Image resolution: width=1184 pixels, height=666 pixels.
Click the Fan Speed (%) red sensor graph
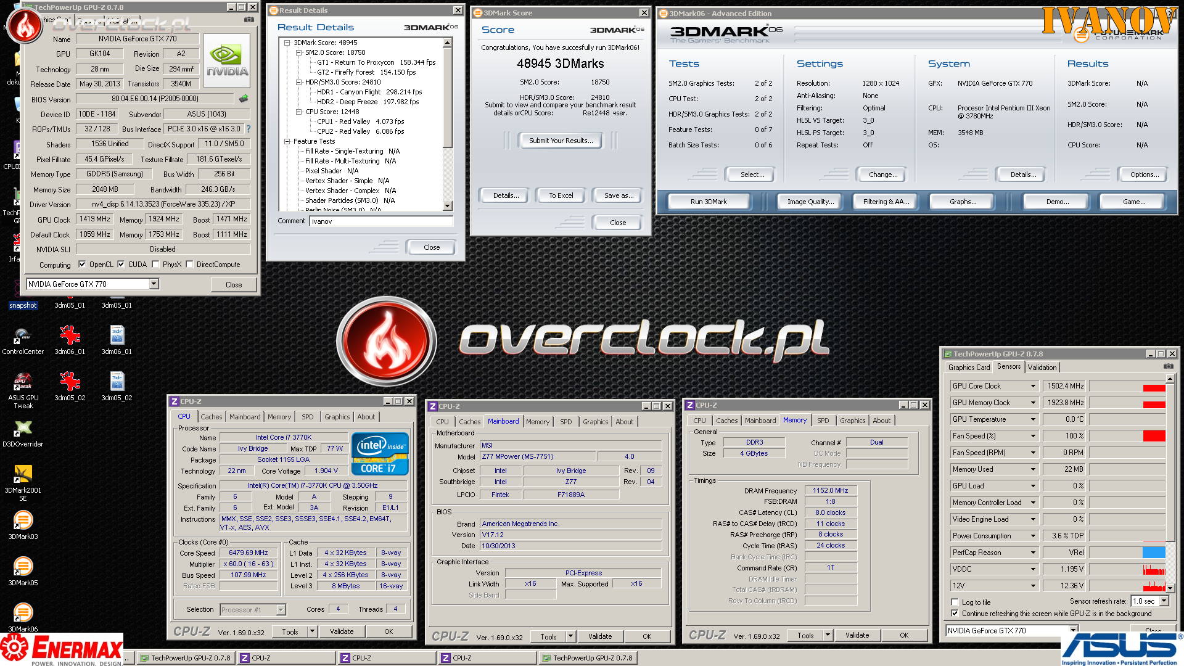pos(1154,436)
